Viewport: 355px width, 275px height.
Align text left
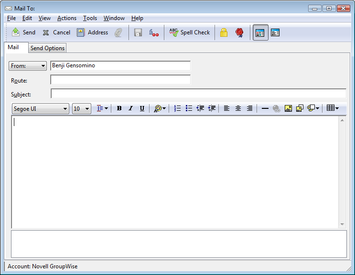click(x=226, y=108)
